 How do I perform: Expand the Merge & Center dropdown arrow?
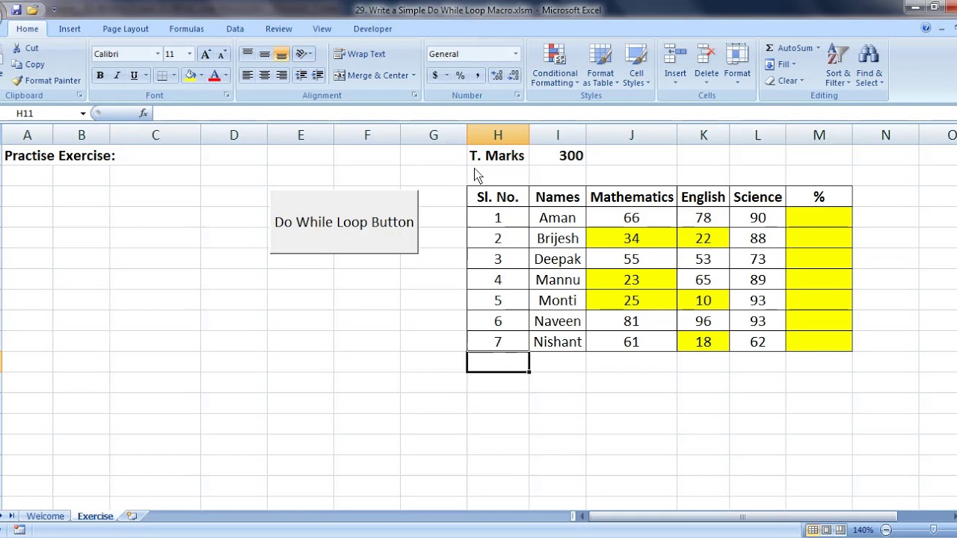(x=413, y=75)
